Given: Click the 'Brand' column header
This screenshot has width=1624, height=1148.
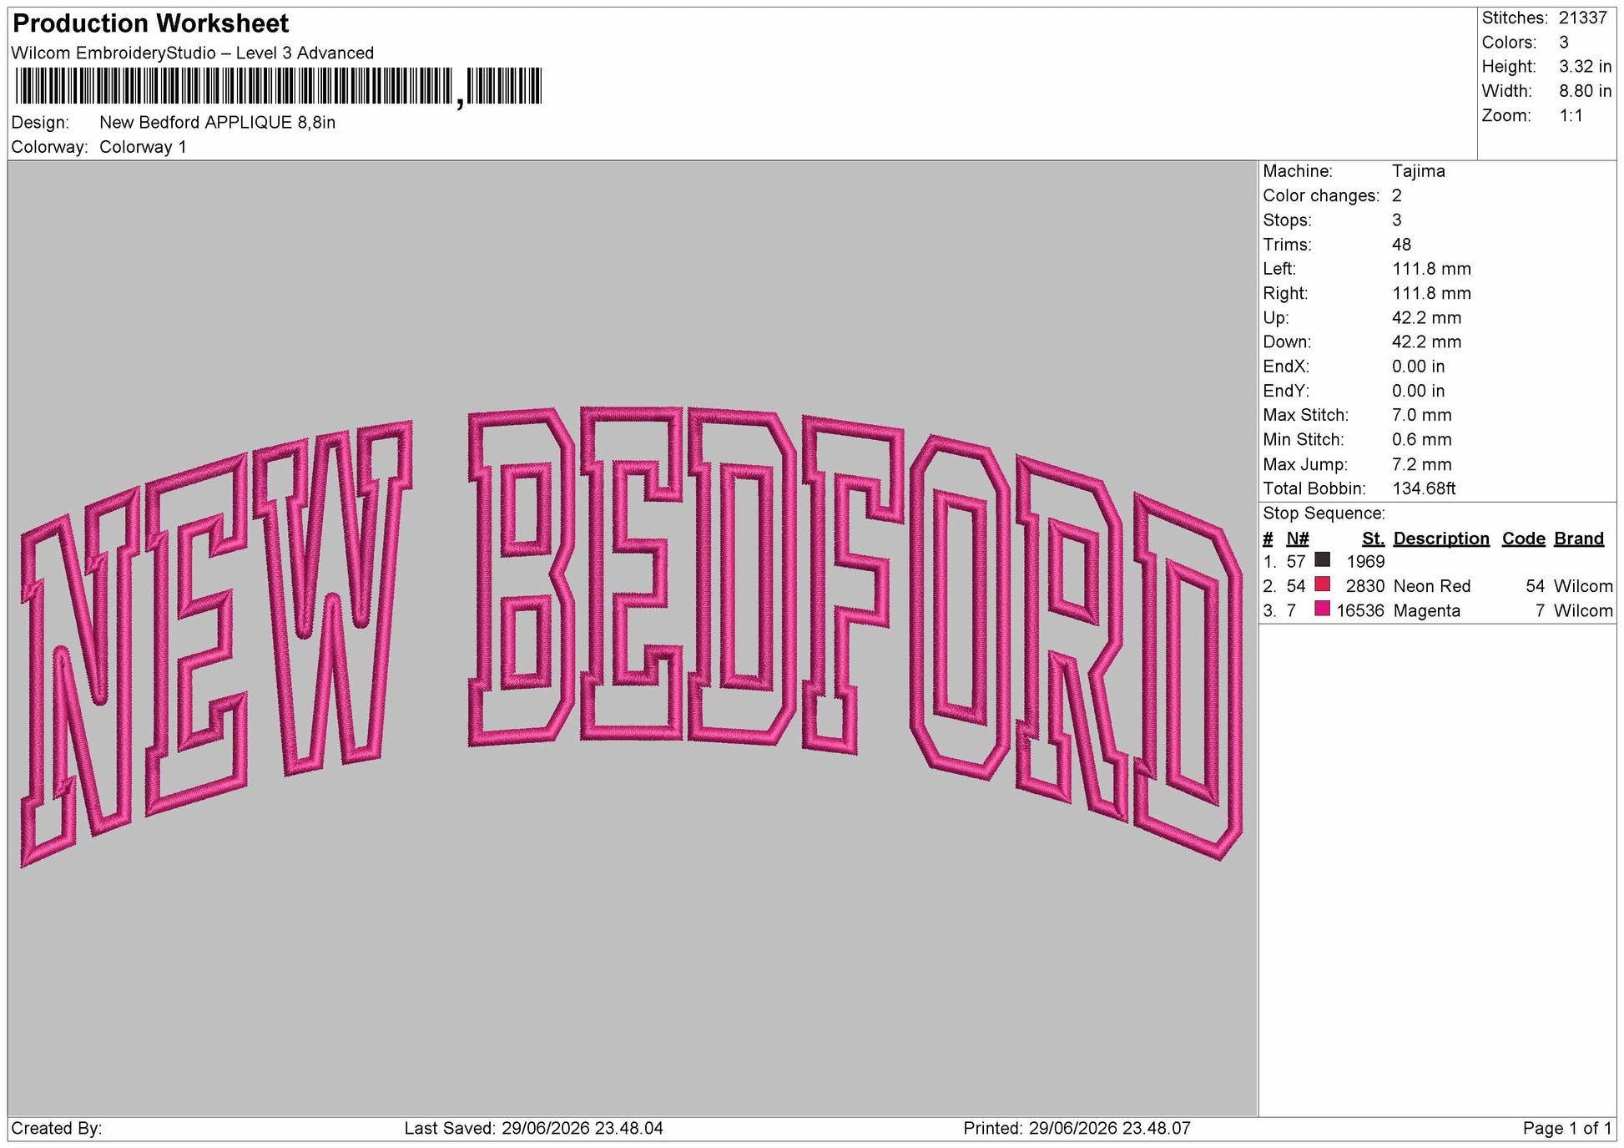Looking at the screenshot, I should pyautogui.click(x=1579, y=539).
